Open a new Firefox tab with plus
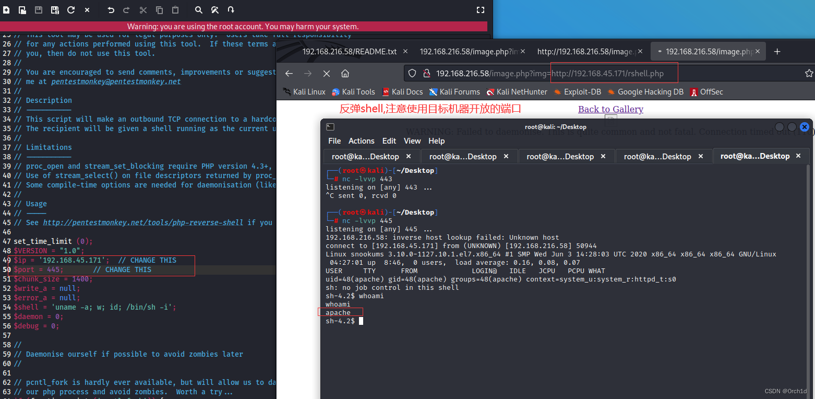 777,52
